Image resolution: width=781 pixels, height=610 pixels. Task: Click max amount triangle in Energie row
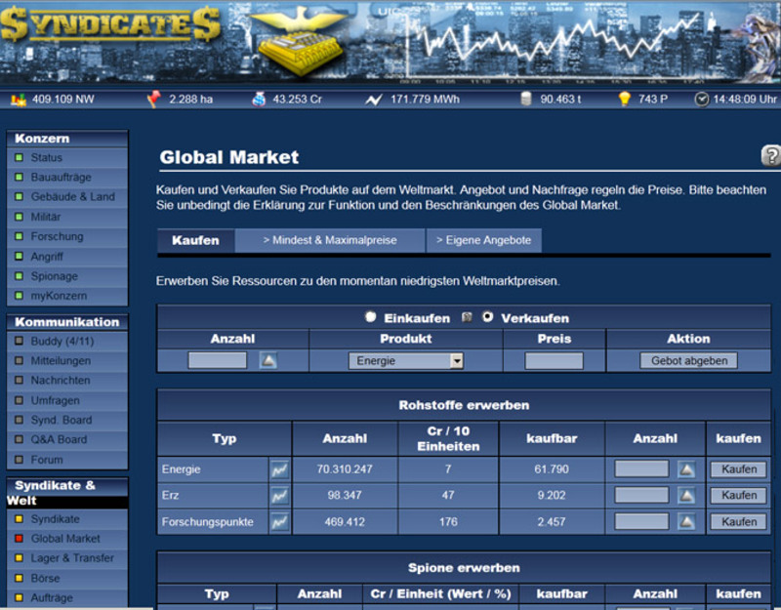[686, 469]
